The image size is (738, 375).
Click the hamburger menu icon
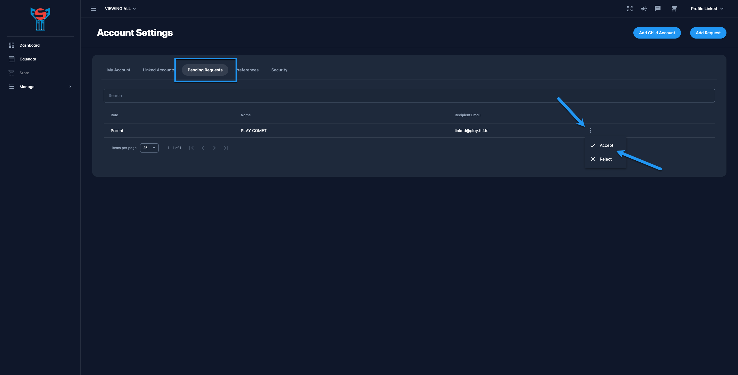[x=93, y=9]
